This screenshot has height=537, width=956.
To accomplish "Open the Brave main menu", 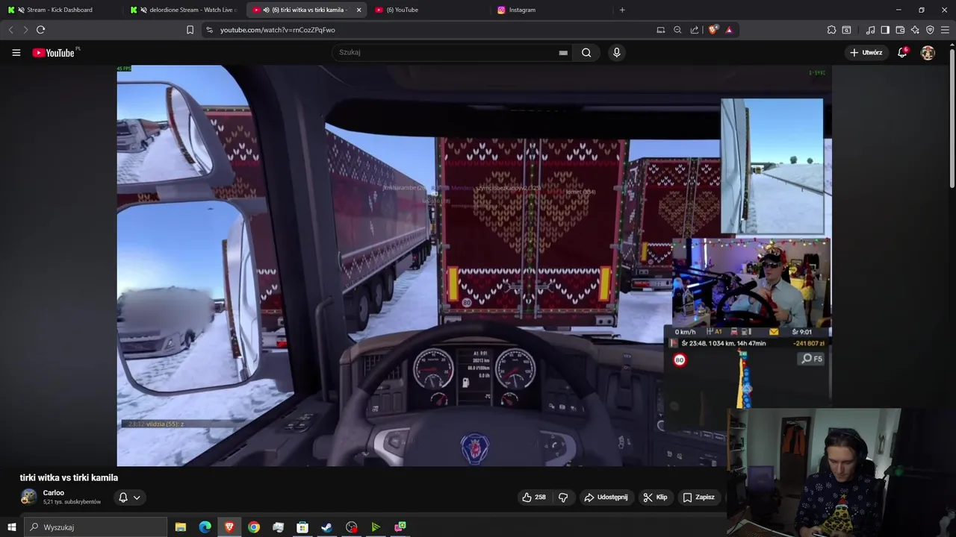I will pyautogui.click(x=945, y=30).
